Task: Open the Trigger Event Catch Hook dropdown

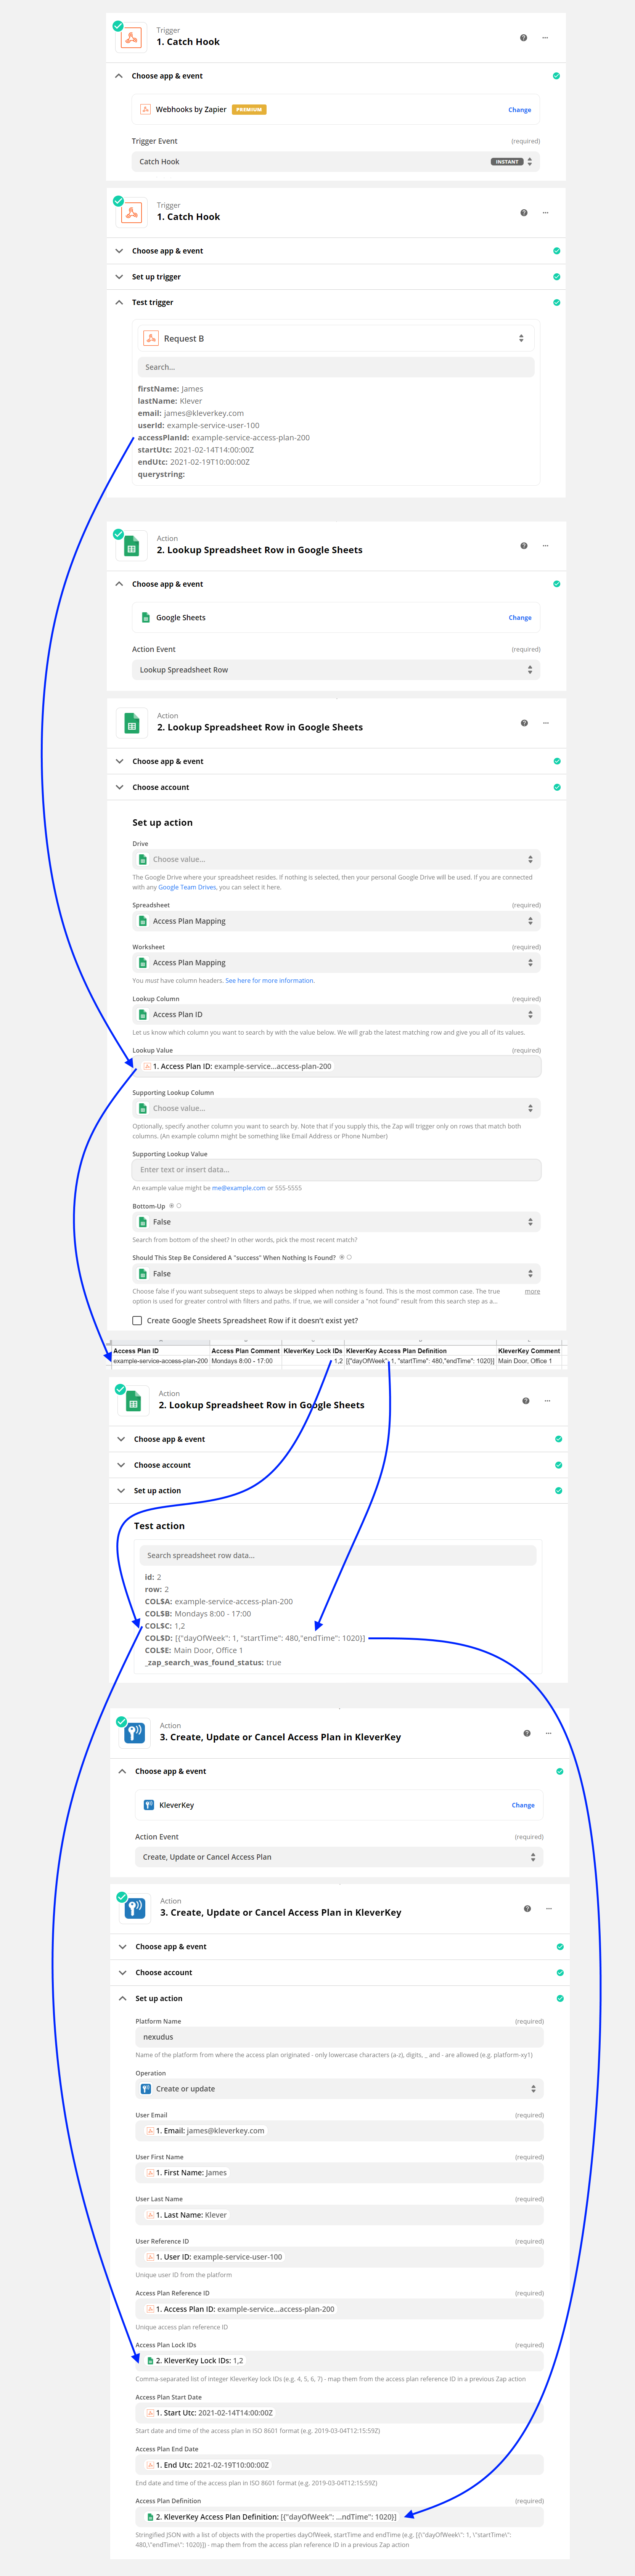Action: pos(336,162)
